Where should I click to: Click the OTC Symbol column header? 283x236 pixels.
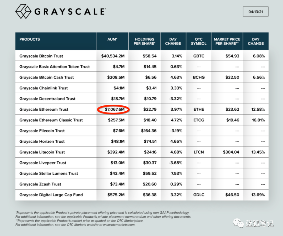tap(199, 41)
